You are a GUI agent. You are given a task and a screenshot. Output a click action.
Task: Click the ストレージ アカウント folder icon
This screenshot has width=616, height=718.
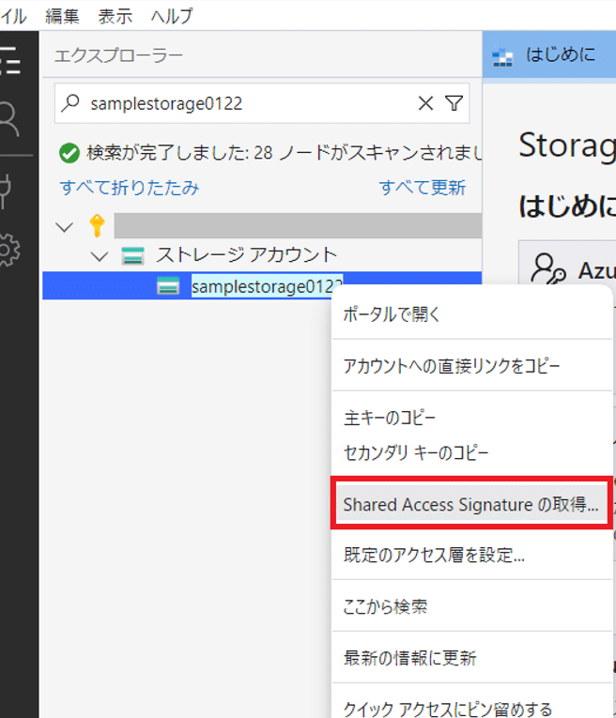click(x=132, y=255)
